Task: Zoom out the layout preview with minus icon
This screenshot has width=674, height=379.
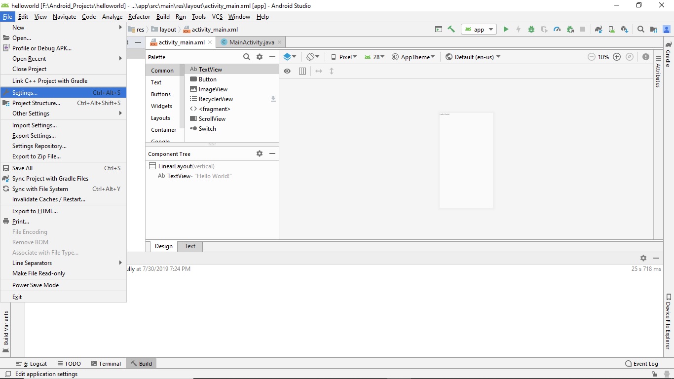Action: (x=592, y=57)
